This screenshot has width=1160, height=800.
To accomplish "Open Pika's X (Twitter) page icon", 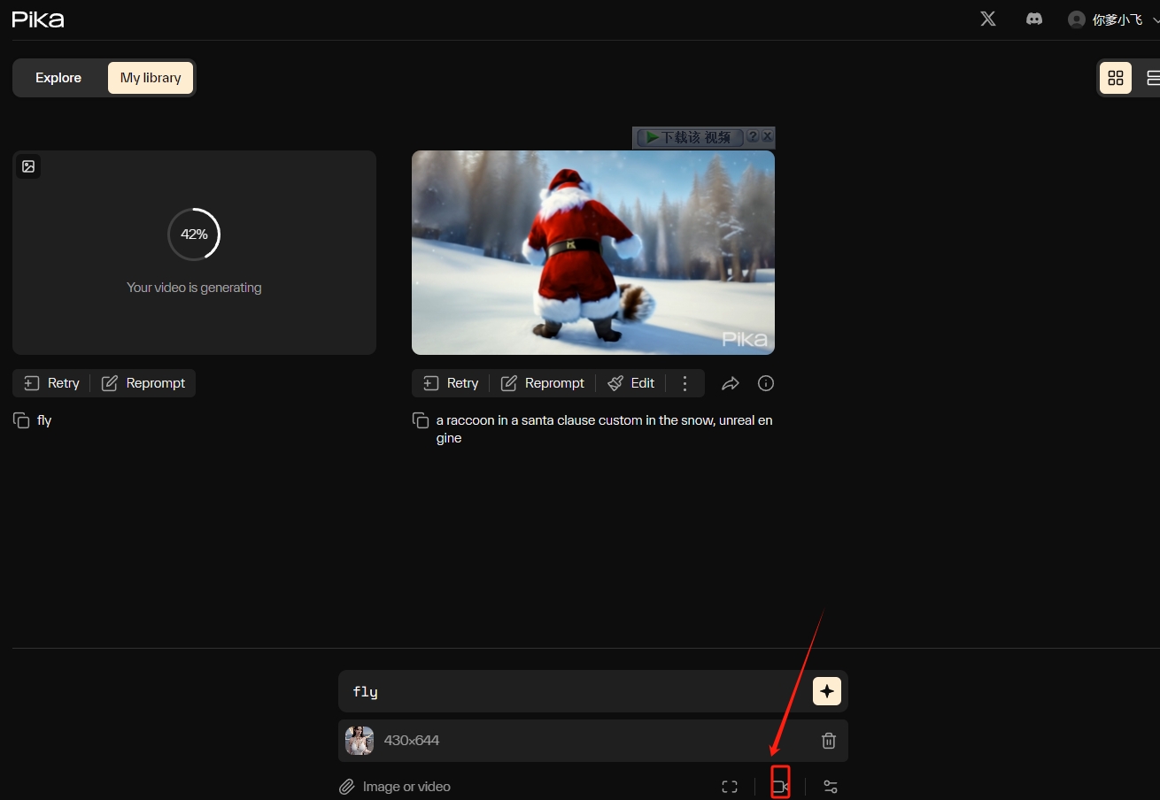I will tap(988, 19).
